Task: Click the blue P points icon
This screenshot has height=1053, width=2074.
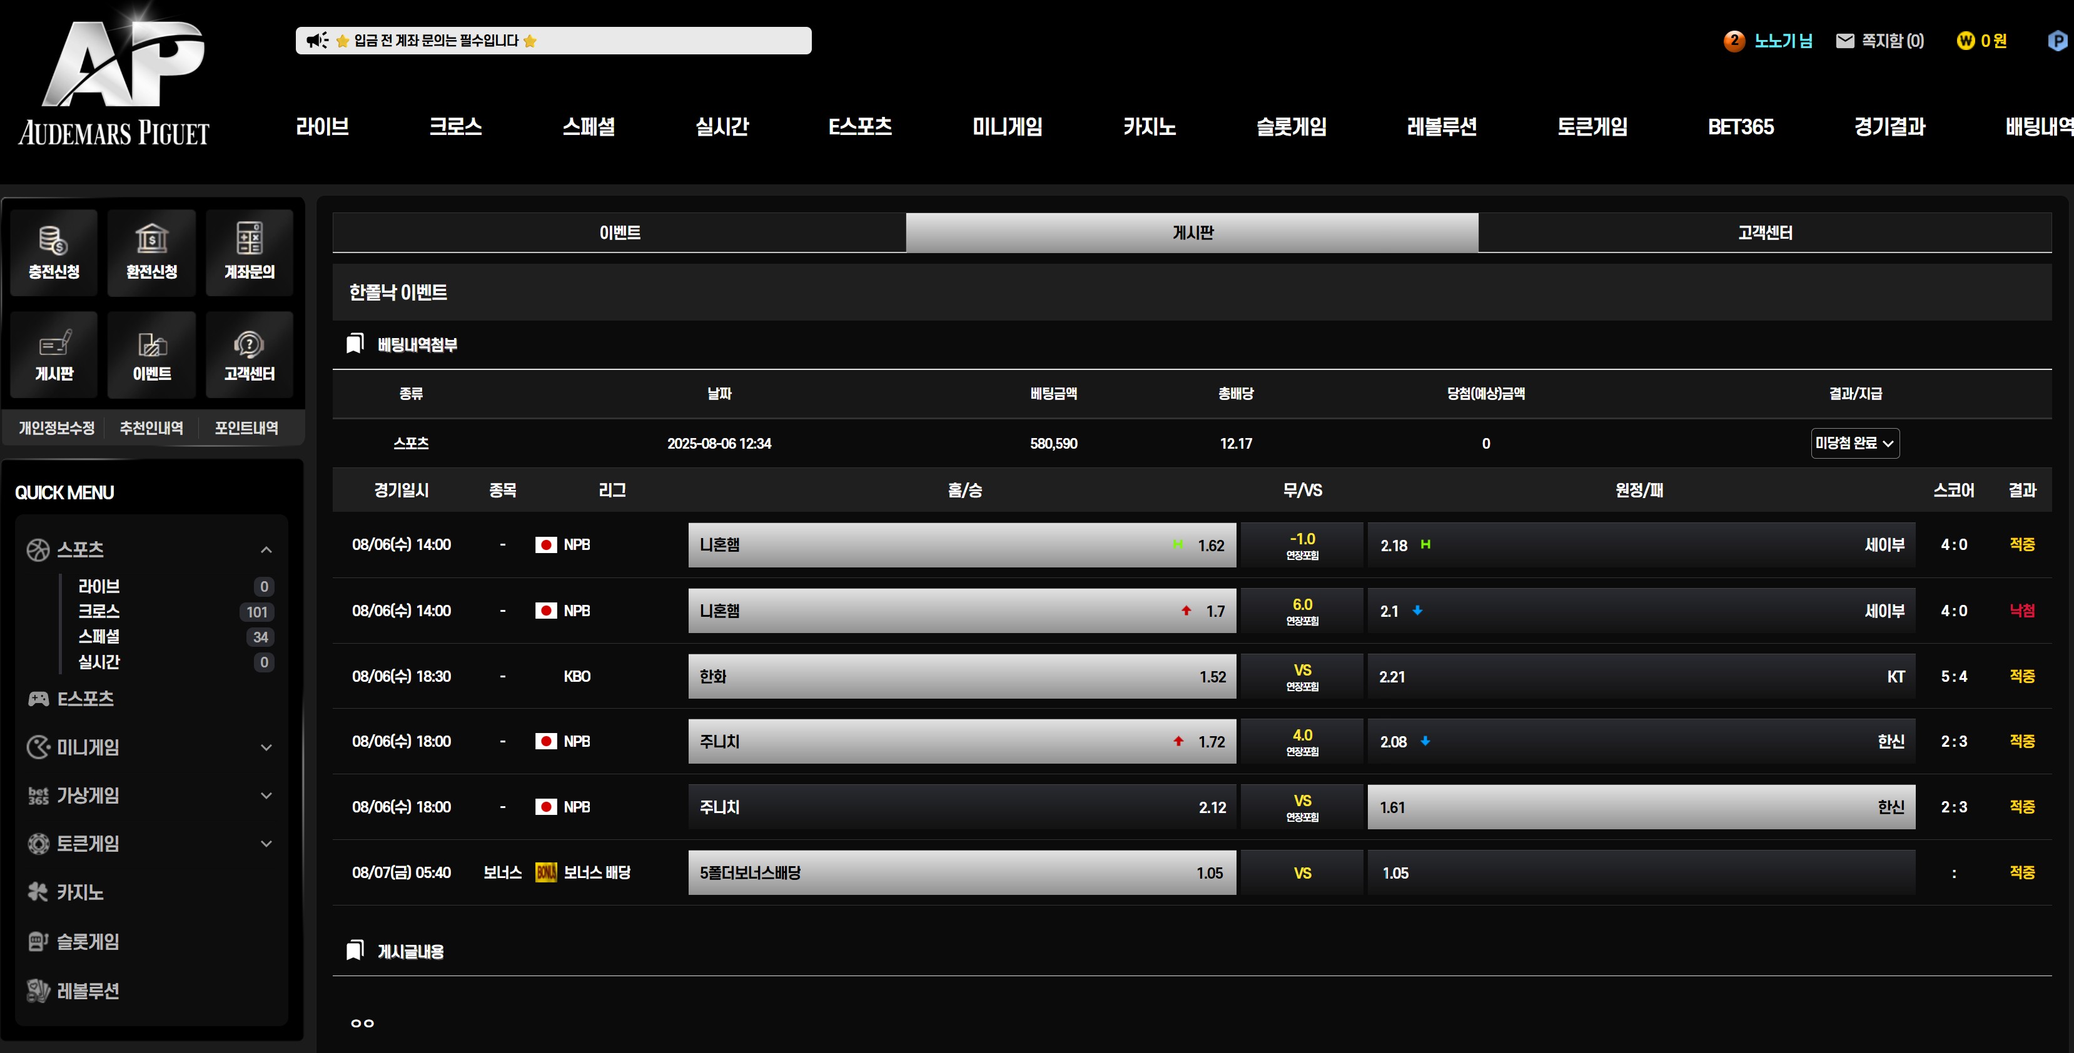Action: pyautogui.click(x=2058, y=41)
